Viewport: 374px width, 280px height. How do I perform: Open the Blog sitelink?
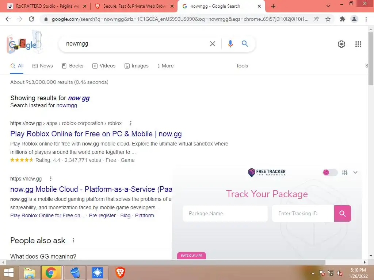(x=125, y=215)
